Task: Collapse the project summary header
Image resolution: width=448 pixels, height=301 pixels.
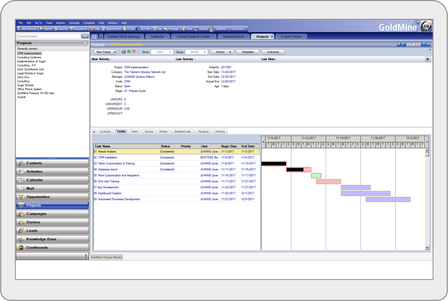Action: pos(428,59)
